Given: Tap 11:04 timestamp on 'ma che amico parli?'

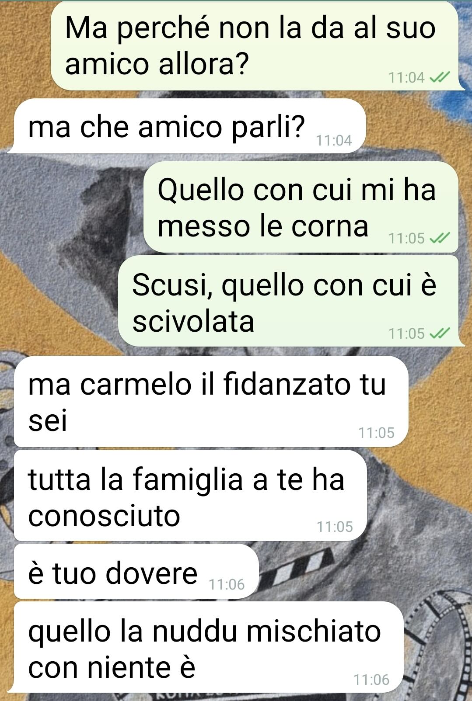Looking at the screenshot, I should click(334, 141).
